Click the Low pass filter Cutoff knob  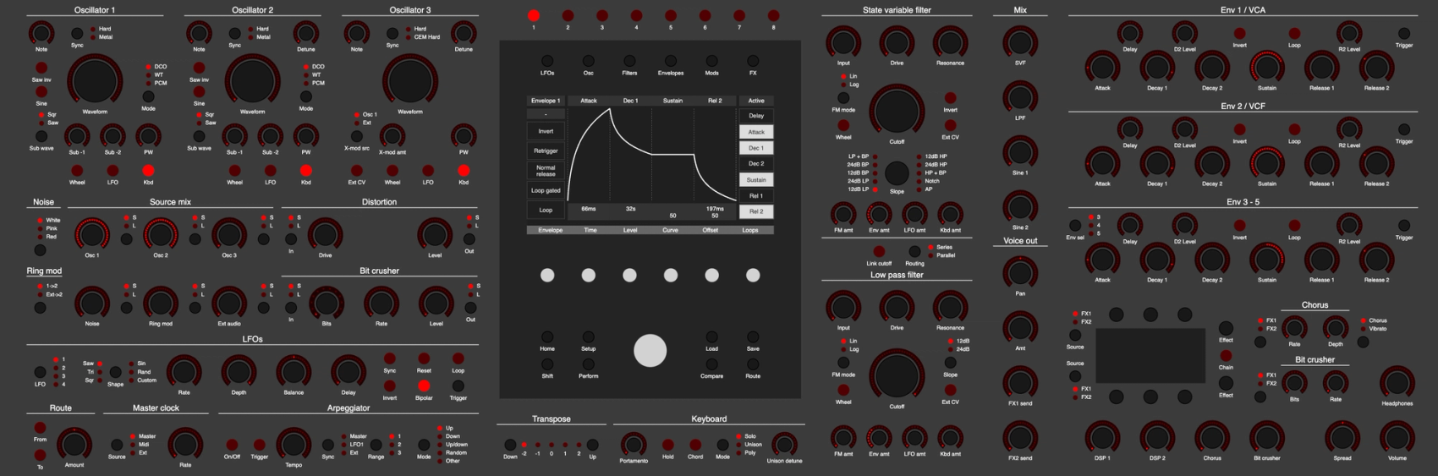click(x=897, y=375)
